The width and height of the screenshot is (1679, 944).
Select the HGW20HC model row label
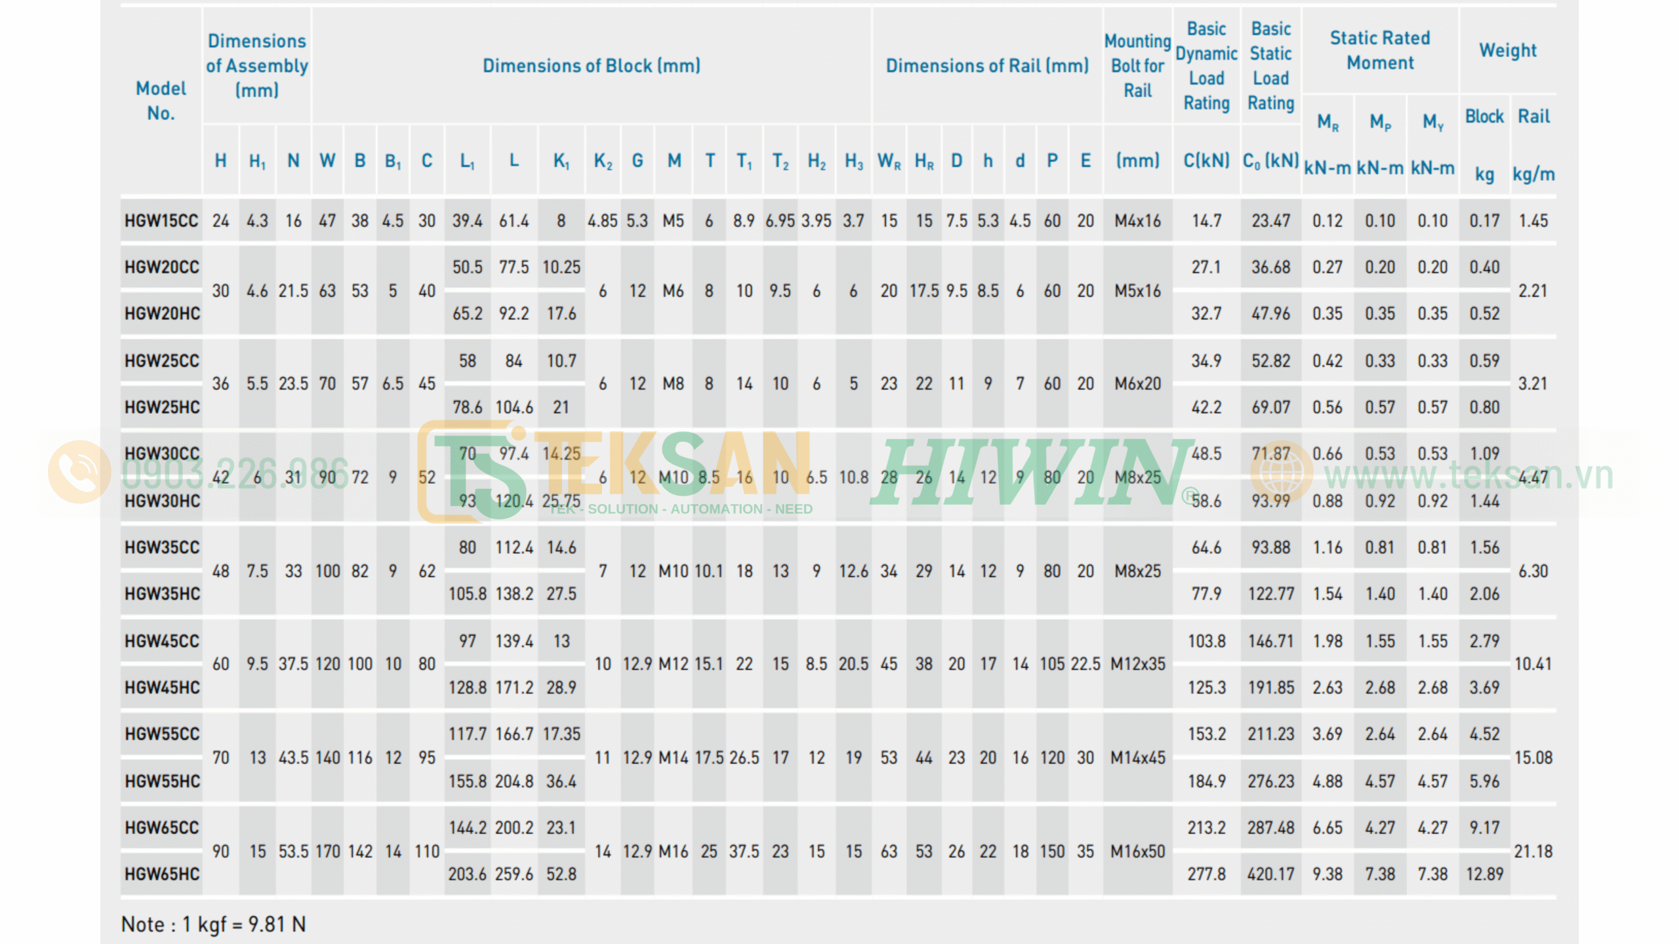coord(162,314)
